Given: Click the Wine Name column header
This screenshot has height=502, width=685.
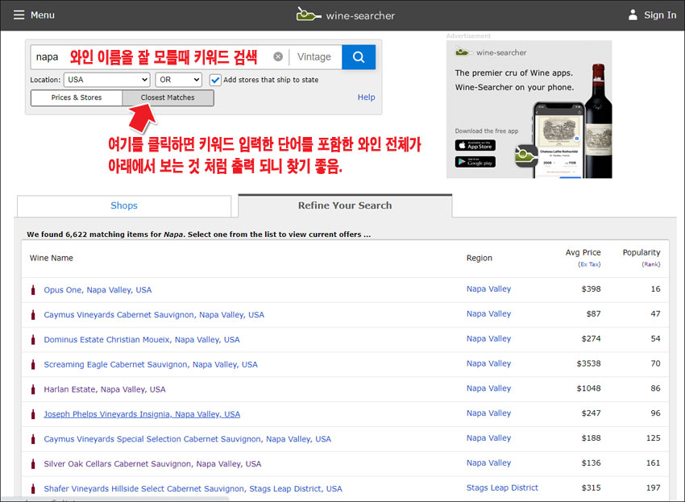Looking at the screenshot, I should point(52,258).
